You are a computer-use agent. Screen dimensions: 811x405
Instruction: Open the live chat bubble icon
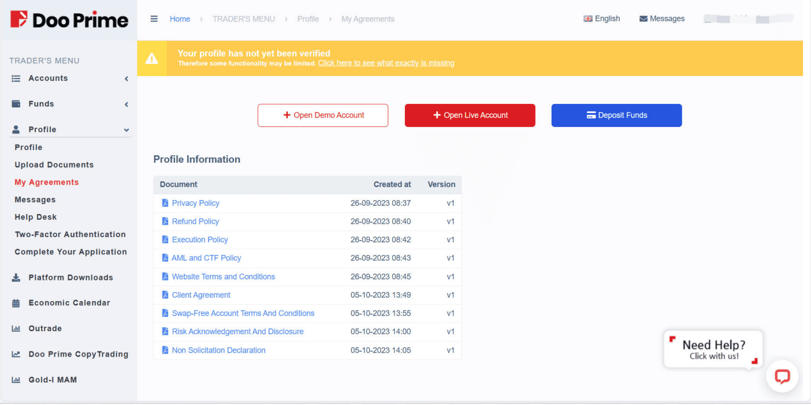782,377
